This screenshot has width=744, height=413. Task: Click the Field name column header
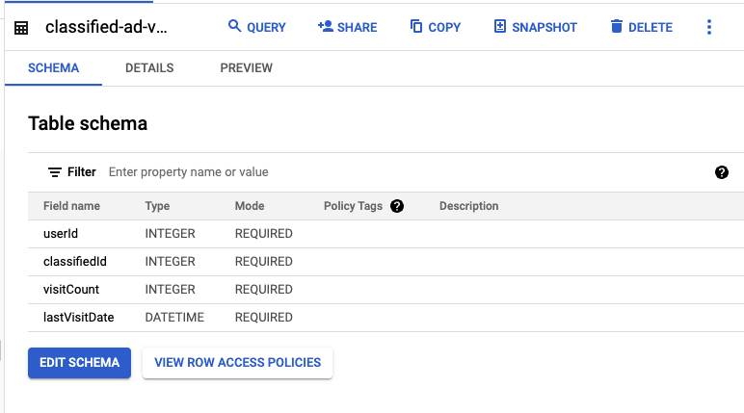point(71,206)
